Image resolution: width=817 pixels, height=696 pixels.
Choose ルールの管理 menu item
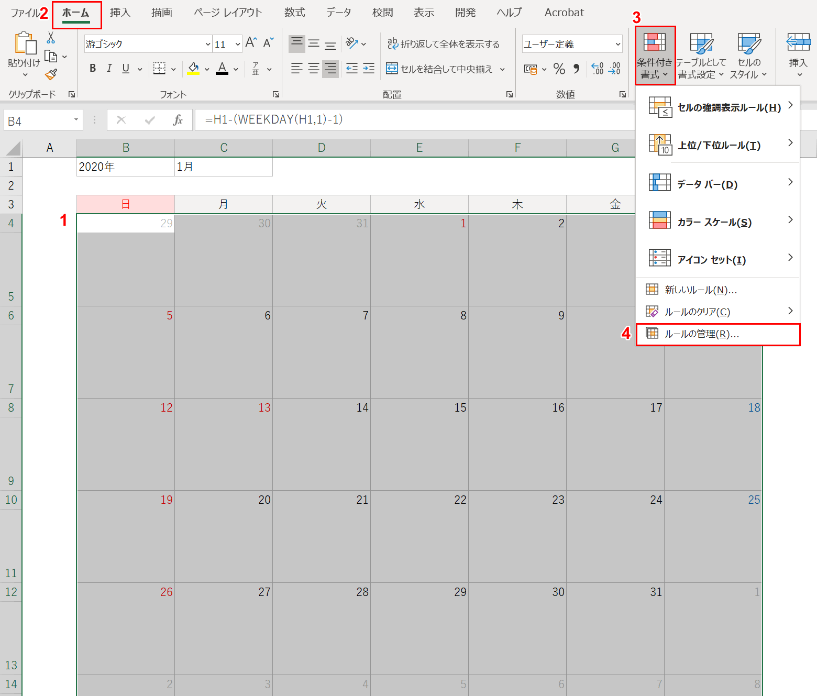[x=718, y=334]
